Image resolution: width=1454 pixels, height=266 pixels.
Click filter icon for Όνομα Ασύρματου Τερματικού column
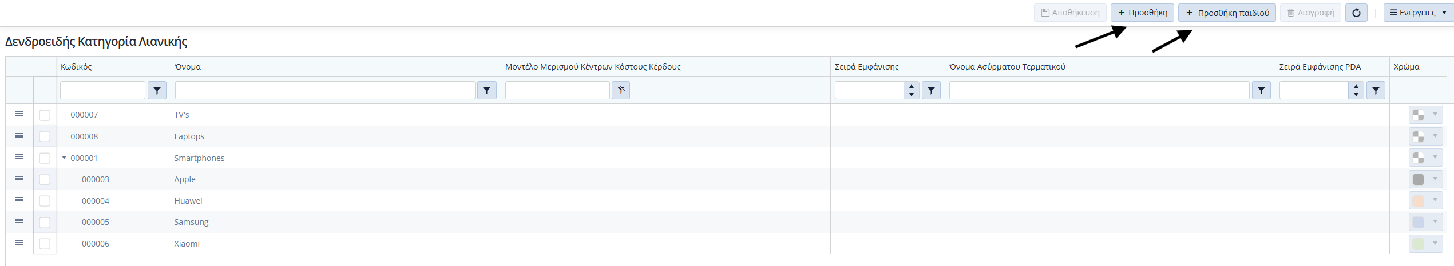pos(1261,90)
